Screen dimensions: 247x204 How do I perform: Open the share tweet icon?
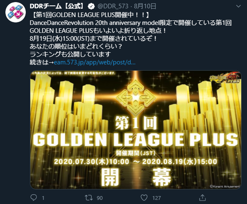coord(203,197)
